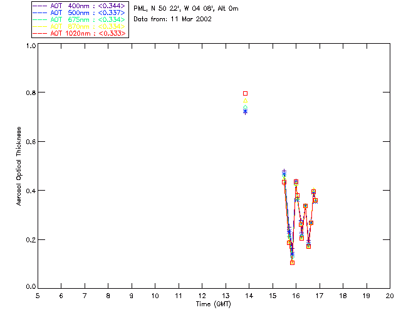
Task: Click the y-axis label 1.0
Action: tap(31, 46)
